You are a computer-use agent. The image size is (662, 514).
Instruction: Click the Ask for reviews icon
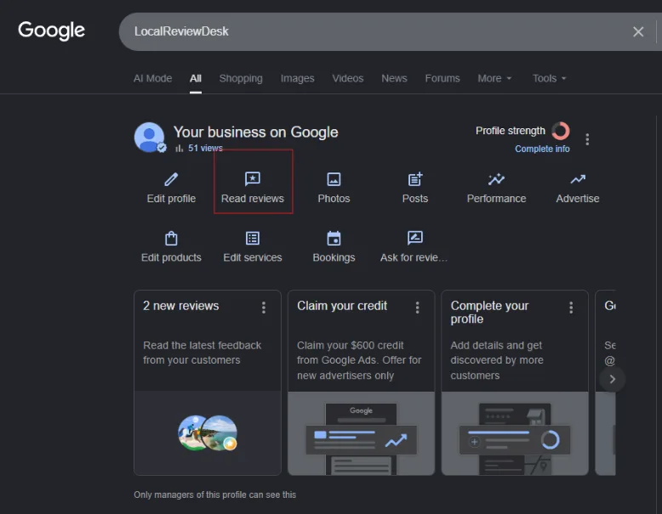tap(415, 238)
